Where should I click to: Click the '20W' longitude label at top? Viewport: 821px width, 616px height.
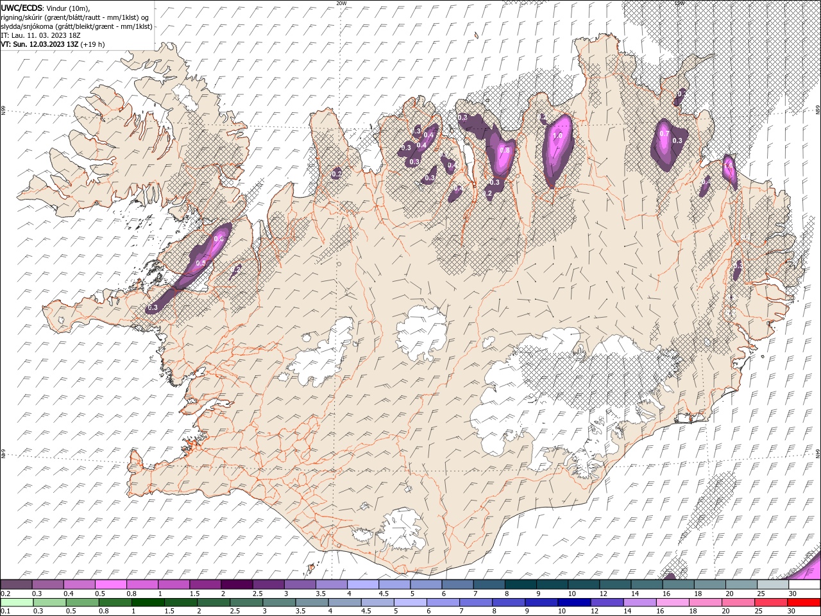pyautogui.click(x=341, y=3)
